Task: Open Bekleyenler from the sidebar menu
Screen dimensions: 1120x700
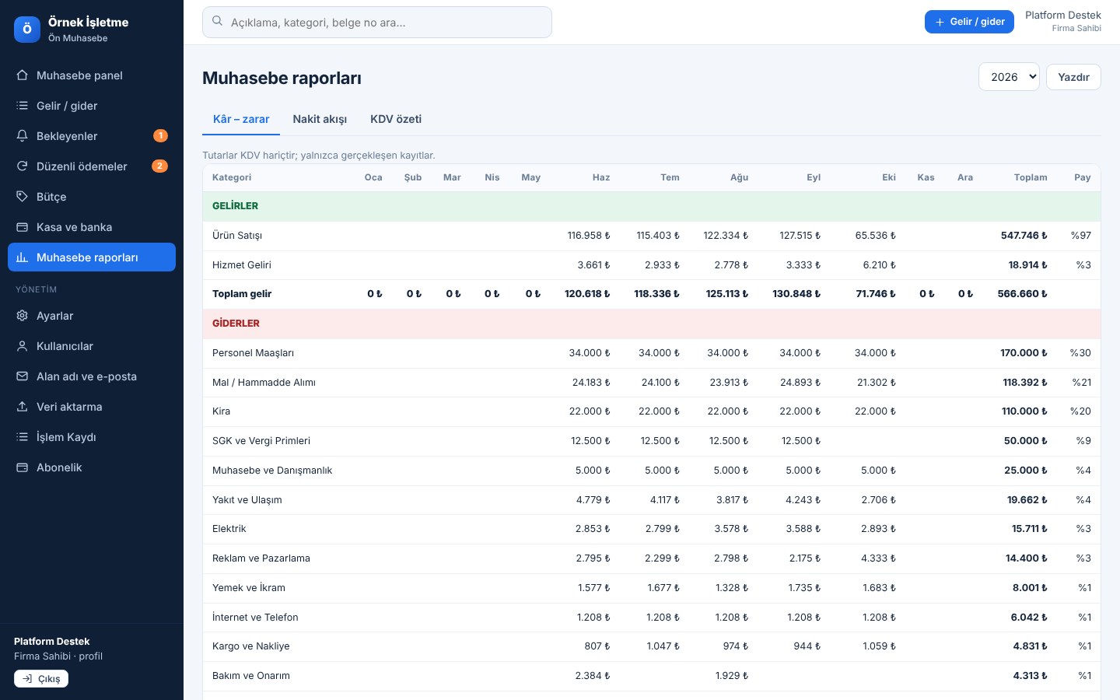Action: click(92, 136)
